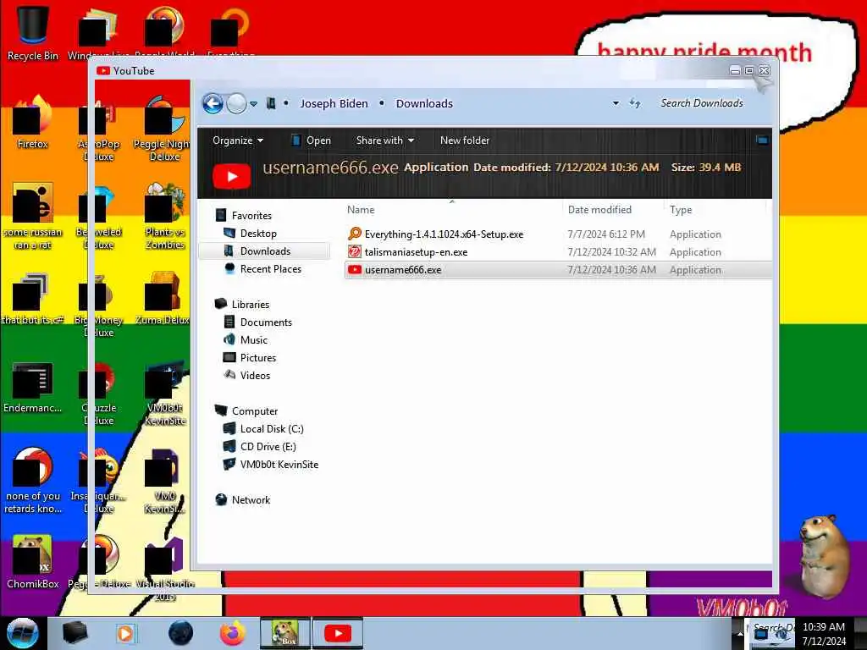
Task: Open Music library
Action: pos(253,340)
